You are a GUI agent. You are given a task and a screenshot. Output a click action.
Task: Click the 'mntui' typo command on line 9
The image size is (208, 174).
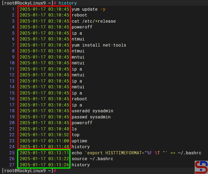click(x=78, y=57)
